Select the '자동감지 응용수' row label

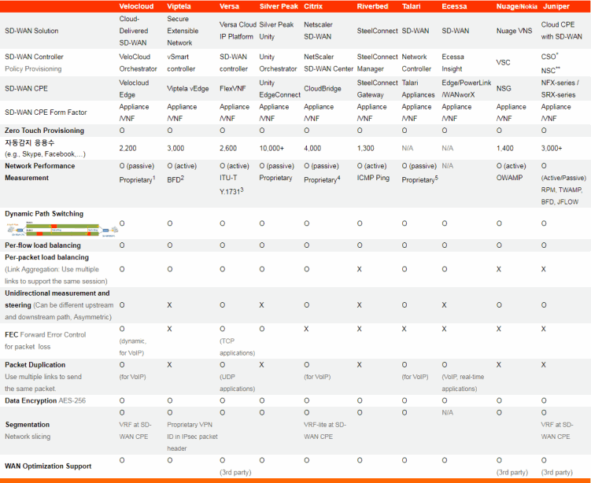[x=30, y=143]
